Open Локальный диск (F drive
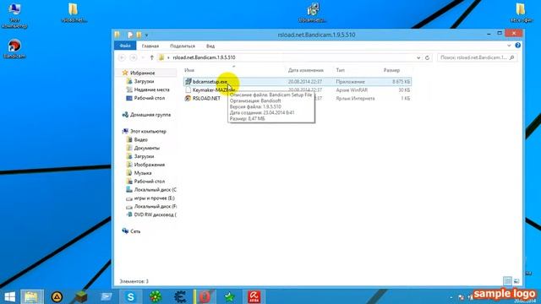The width and height of the screenshot is (541, 304). coord(156,206)
